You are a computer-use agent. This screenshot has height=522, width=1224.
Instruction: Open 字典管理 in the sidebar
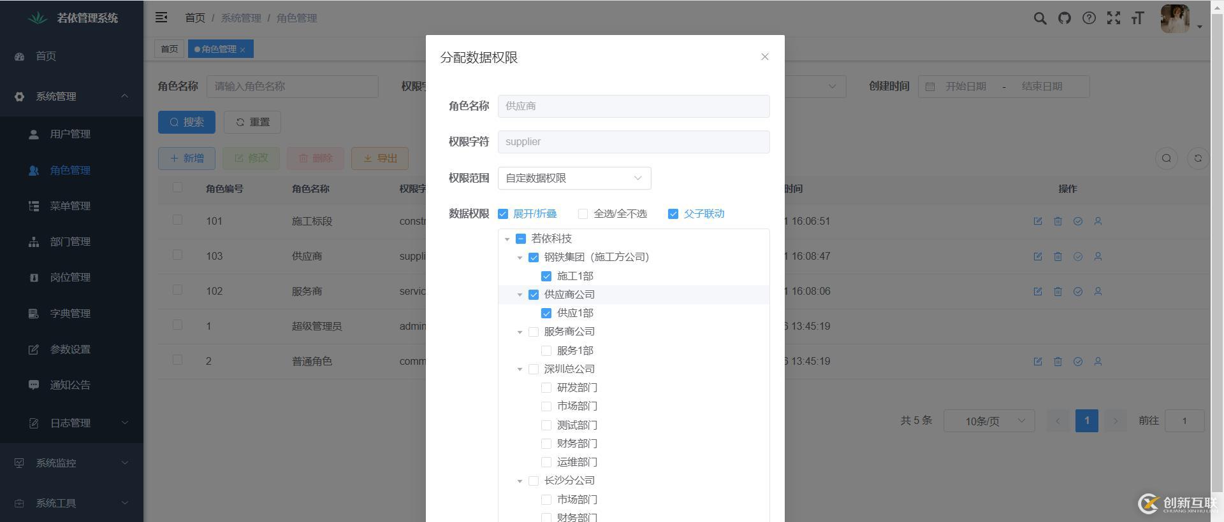pyautogui.click(x=71, y=313)
